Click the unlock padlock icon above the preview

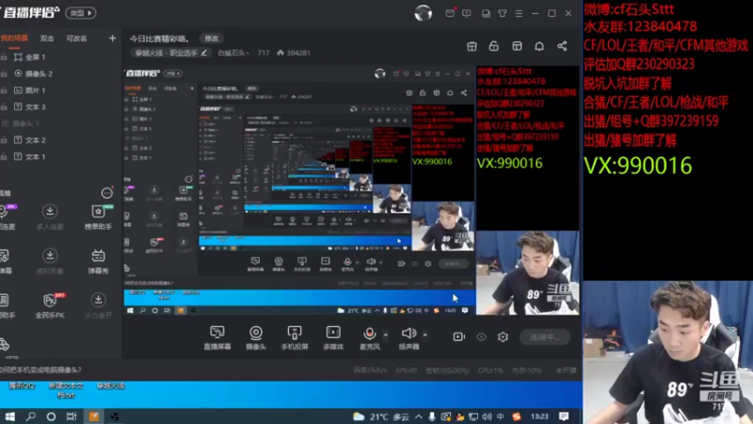(493, 46)
